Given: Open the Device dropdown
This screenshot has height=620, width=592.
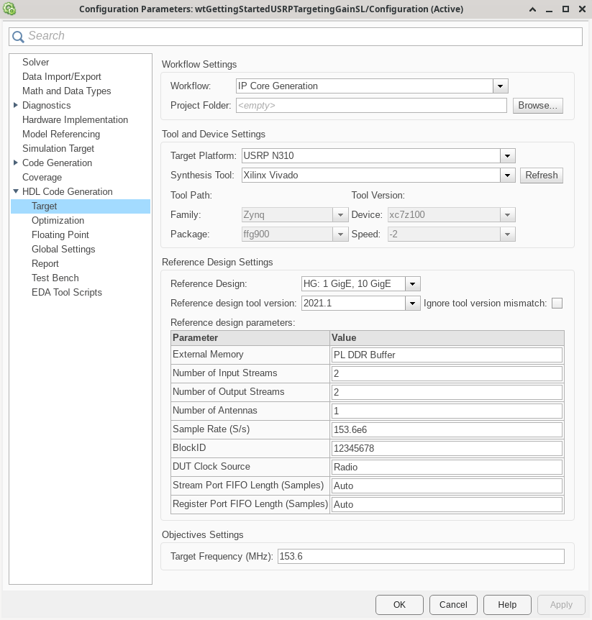Looking at the screenshot, I should tap(507, 215).
